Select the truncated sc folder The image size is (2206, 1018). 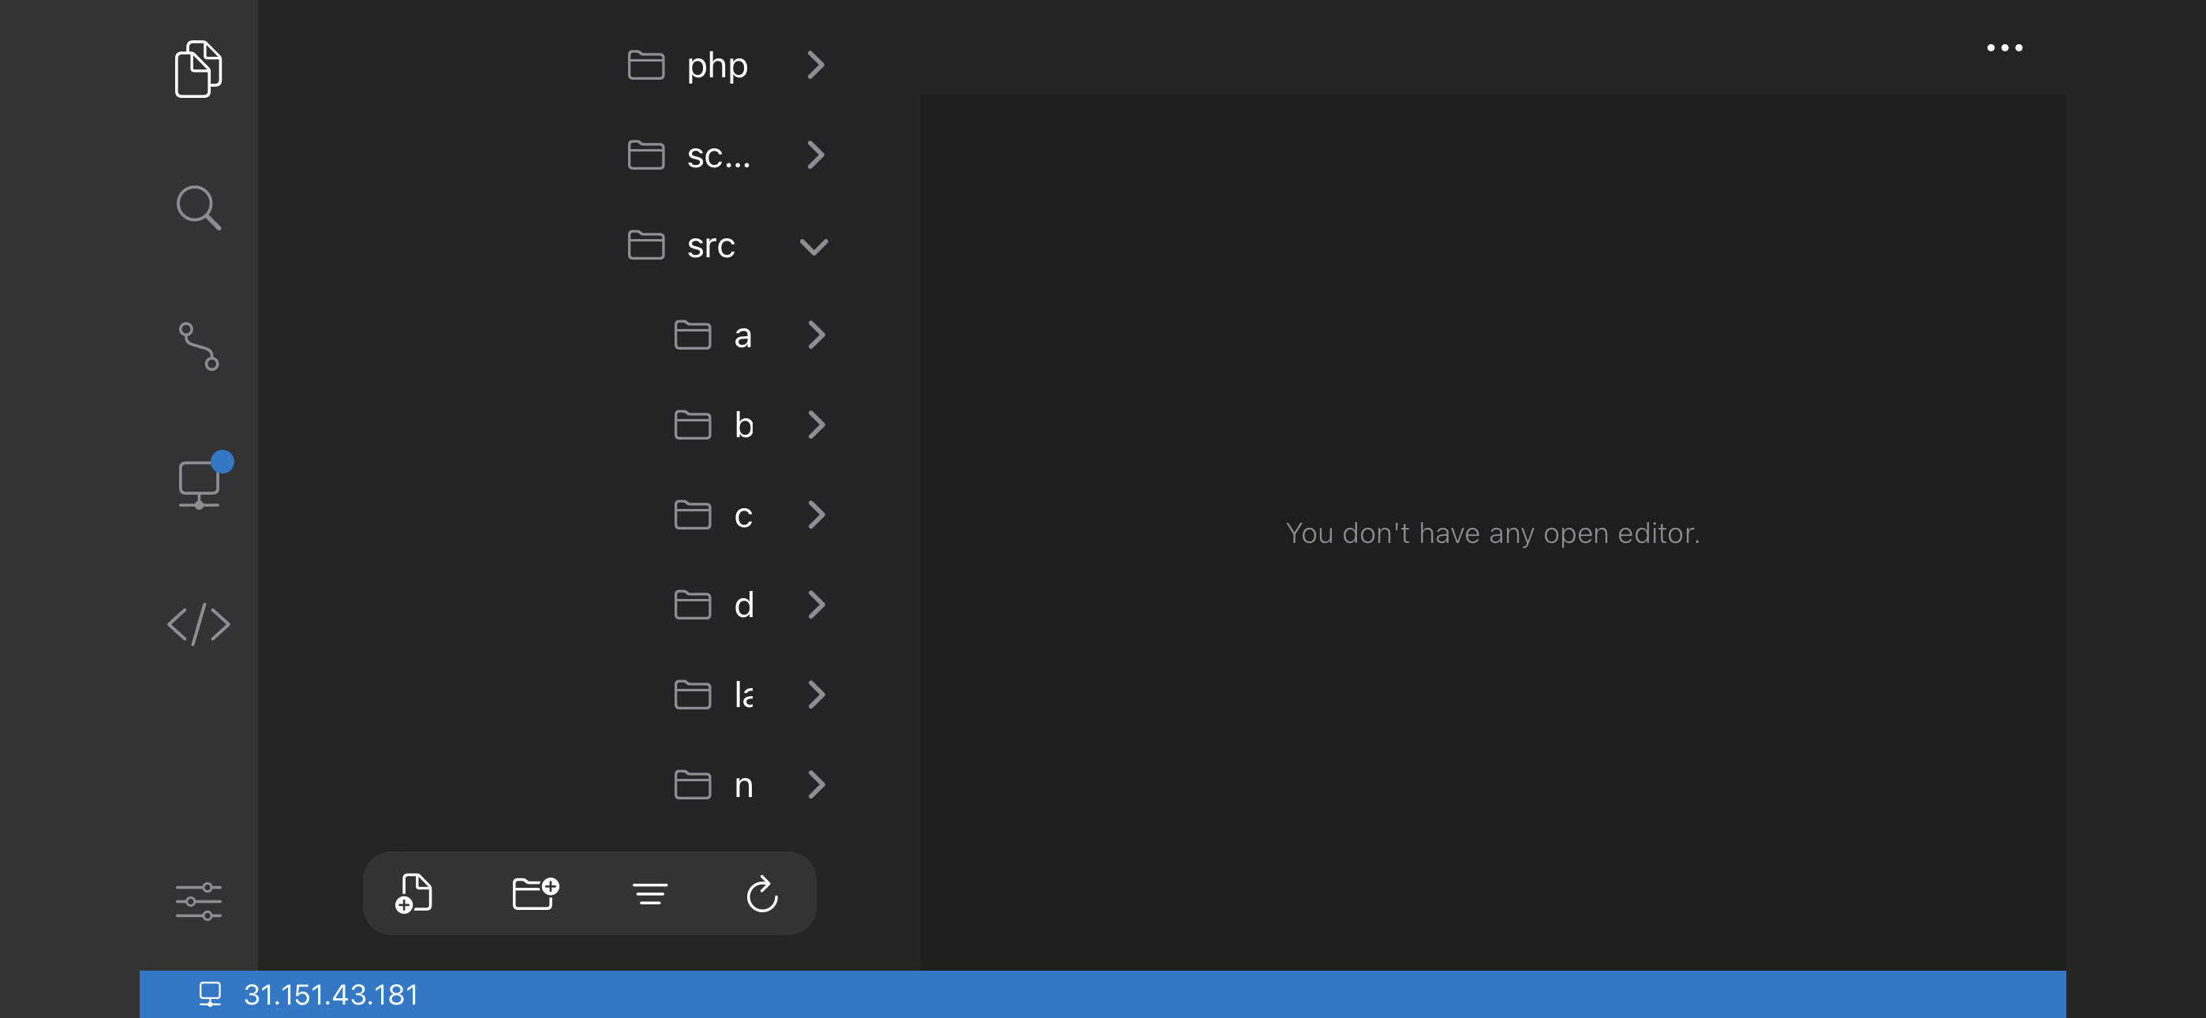[720, 155]
